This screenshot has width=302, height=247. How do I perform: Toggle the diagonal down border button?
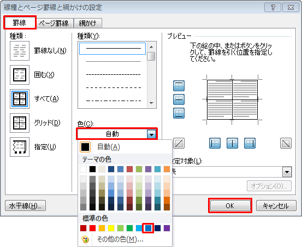click(x=286, y=143)
